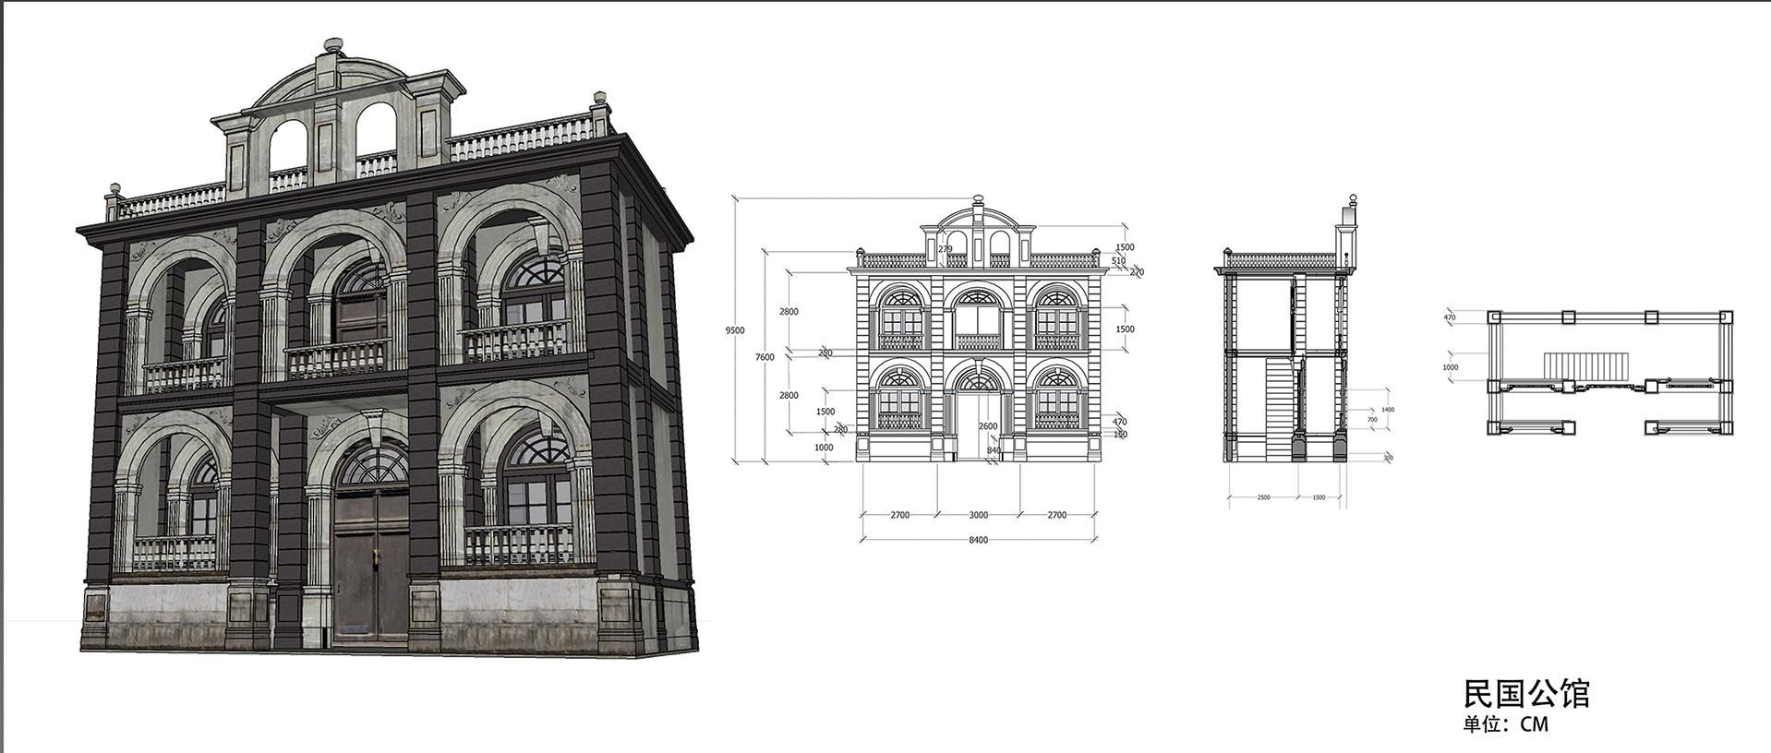Click the 3000 center bay dimension
The width and height of the screenshot is (1771, 753).
978,515
